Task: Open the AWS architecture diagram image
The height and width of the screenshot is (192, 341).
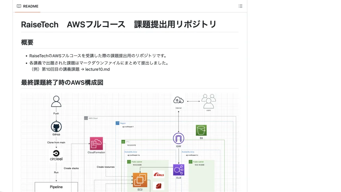Action: click(x=130, y=142)
